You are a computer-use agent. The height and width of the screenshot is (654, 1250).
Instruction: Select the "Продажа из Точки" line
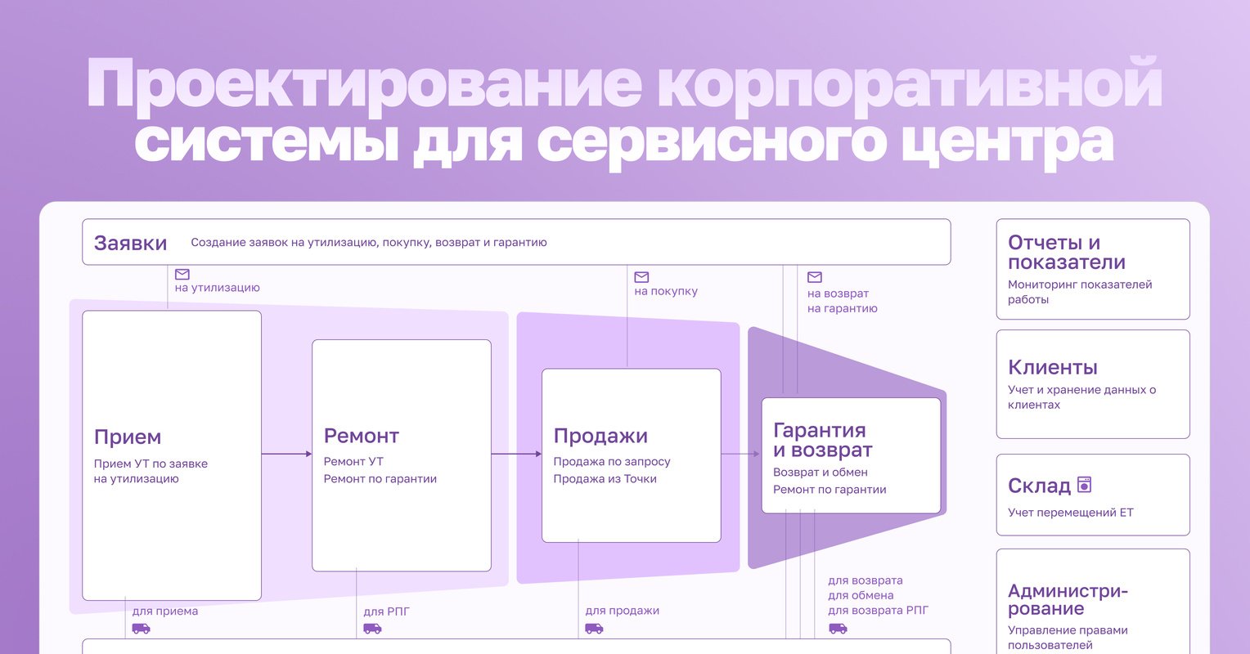click(605, 479)
